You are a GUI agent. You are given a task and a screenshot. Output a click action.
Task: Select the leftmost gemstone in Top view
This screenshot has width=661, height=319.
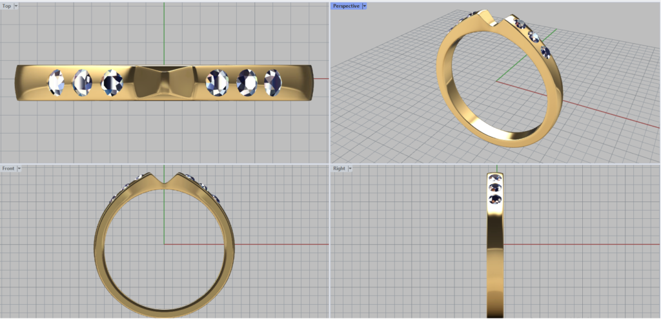click(57, 82)
